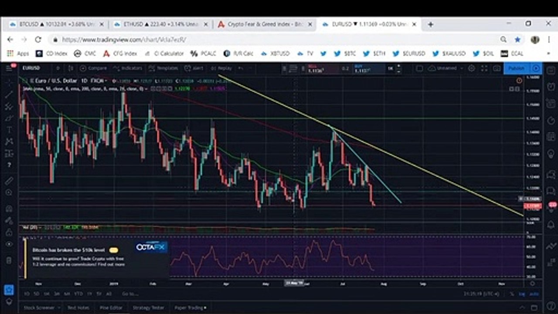This screenshot has width=558, height=314.
Task: Open the chart layout selector
Action: tap(419, 68)
